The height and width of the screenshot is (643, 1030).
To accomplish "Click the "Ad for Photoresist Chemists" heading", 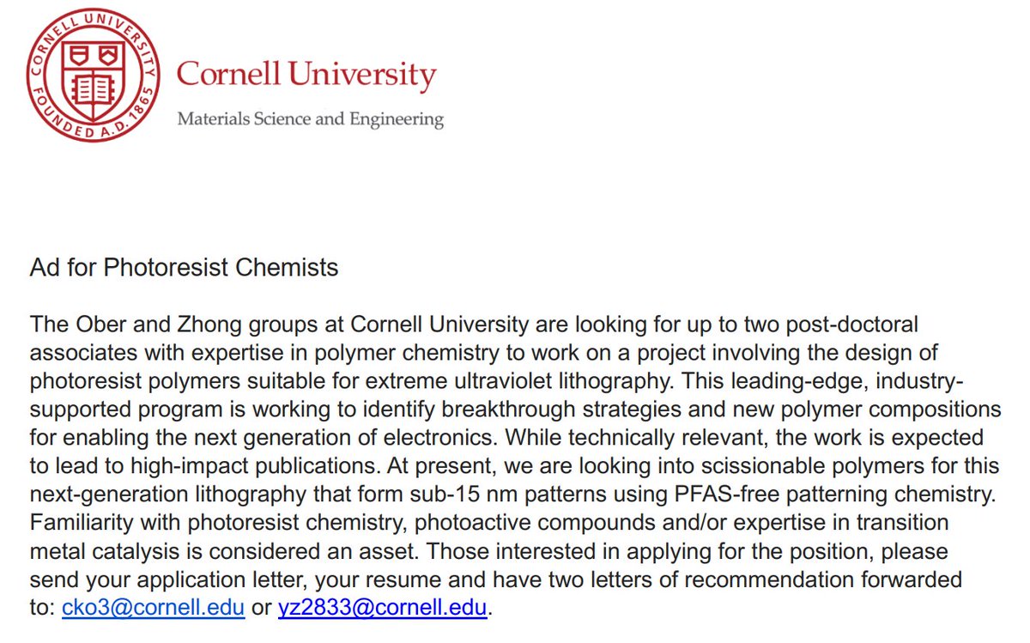I will [x=184, y=268].
